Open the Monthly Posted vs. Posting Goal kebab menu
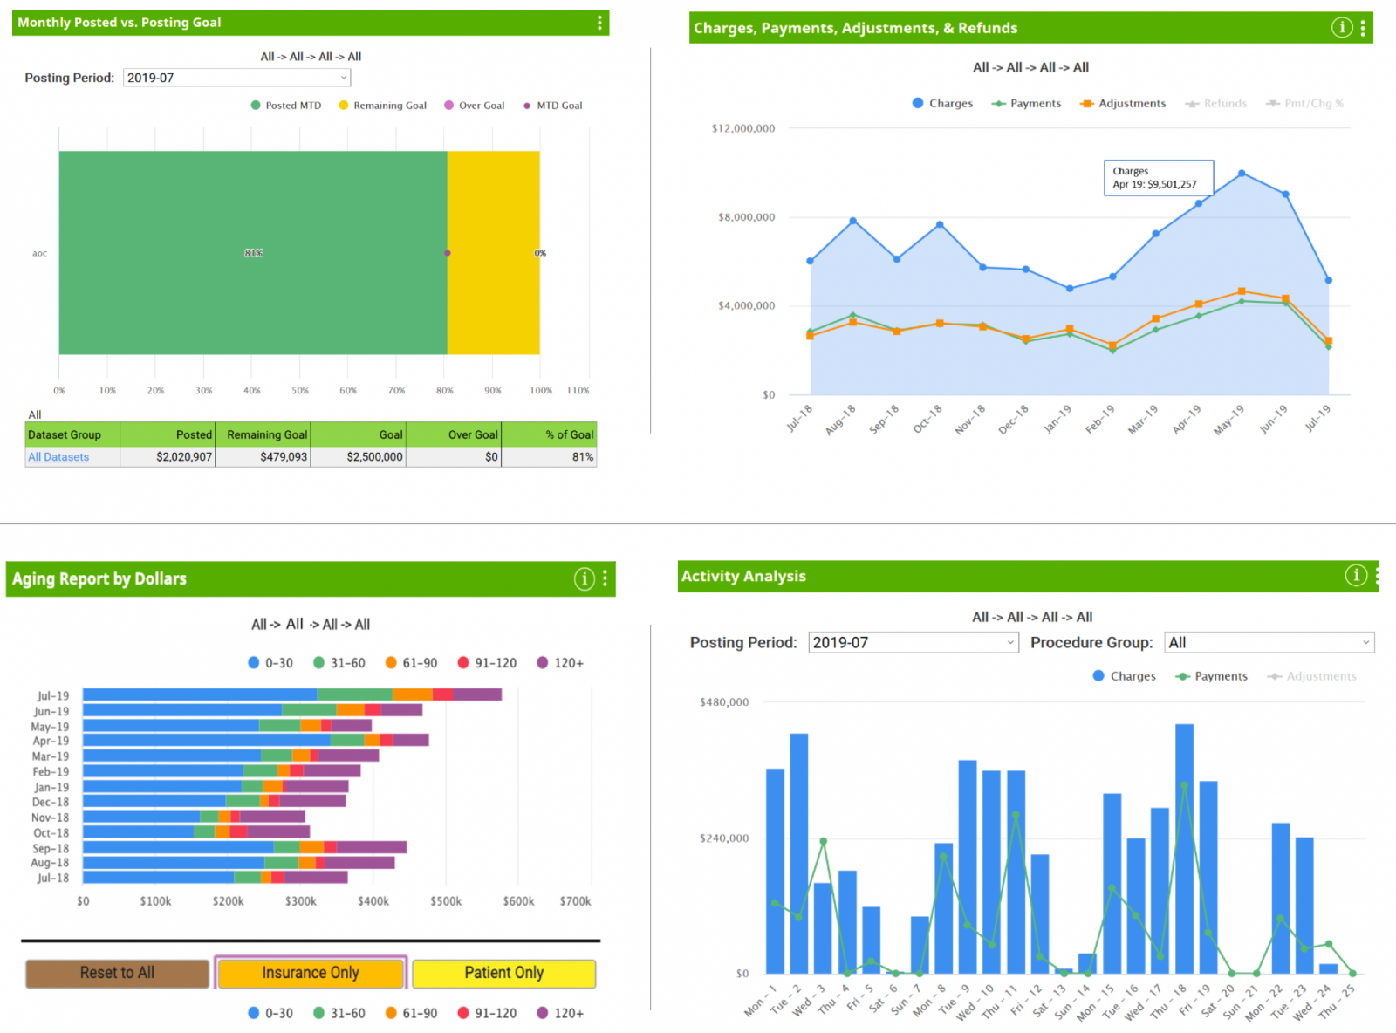 tap(599, 23)
